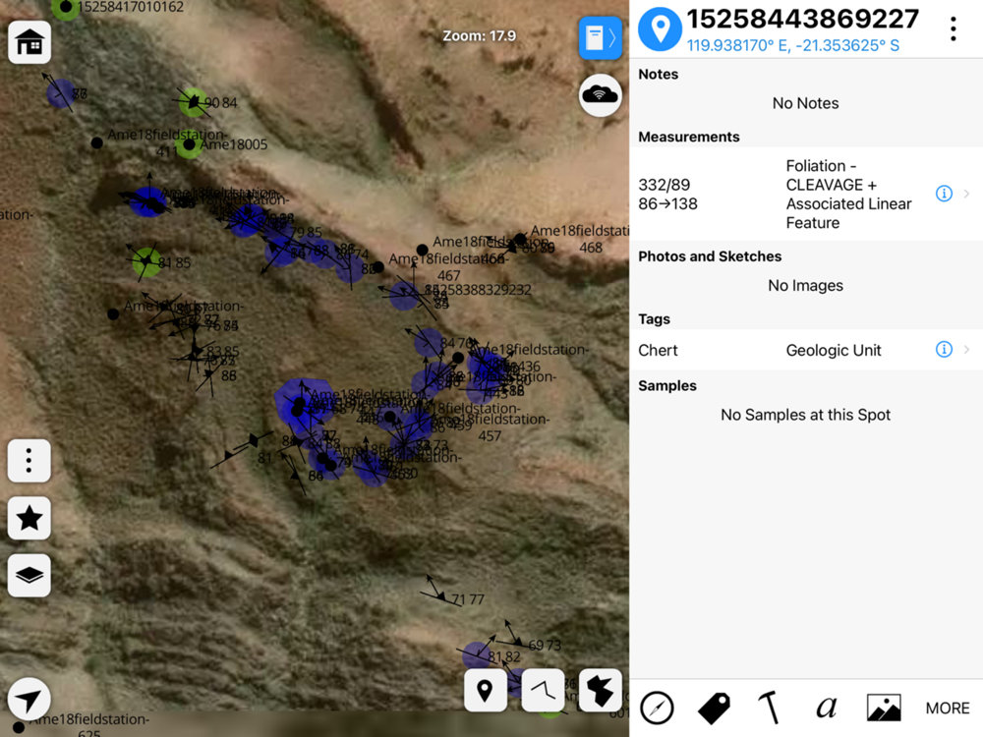Toggle the notebook side panel

[600, 38]
